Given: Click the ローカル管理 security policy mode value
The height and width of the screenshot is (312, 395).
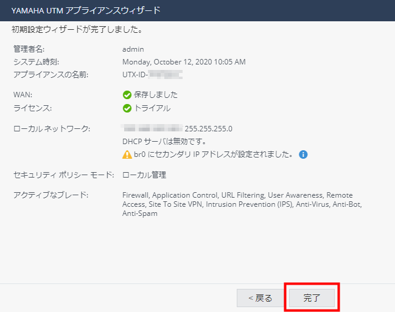Looking at the screenshot, I should [x=144, y=175].
